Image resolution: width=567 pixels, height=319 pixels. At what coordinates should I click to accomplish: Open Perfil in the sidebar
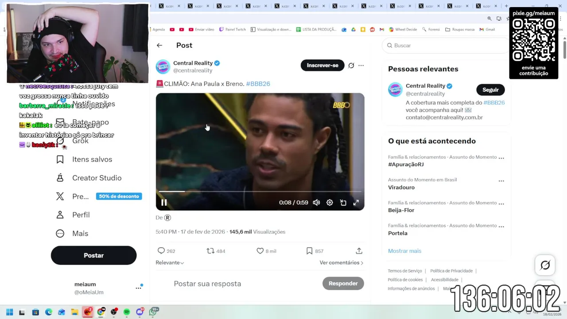coord(73,215)
